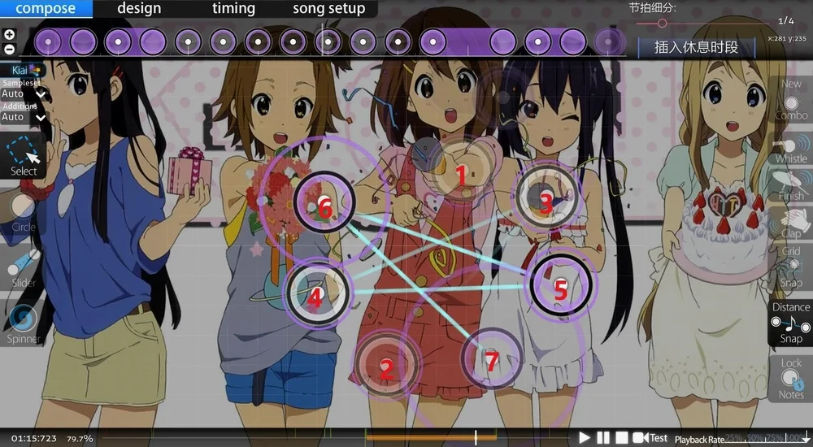
Task: Open the design tab
Action: tap(139, 9)
